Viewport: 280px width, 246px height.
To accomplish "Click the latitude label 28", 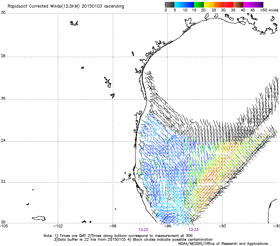I will point(3,56).
